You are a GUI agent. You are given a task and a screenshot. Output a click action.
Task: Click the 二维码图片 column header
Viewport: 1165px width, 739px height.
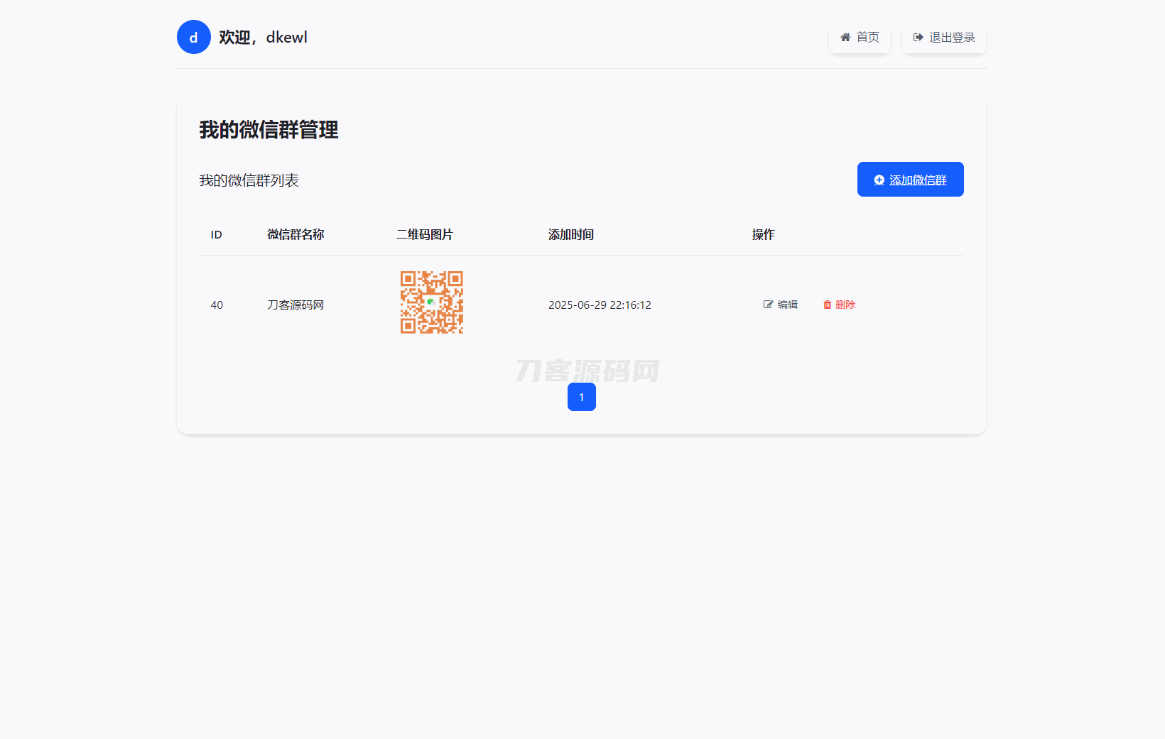tap(424, 235)
